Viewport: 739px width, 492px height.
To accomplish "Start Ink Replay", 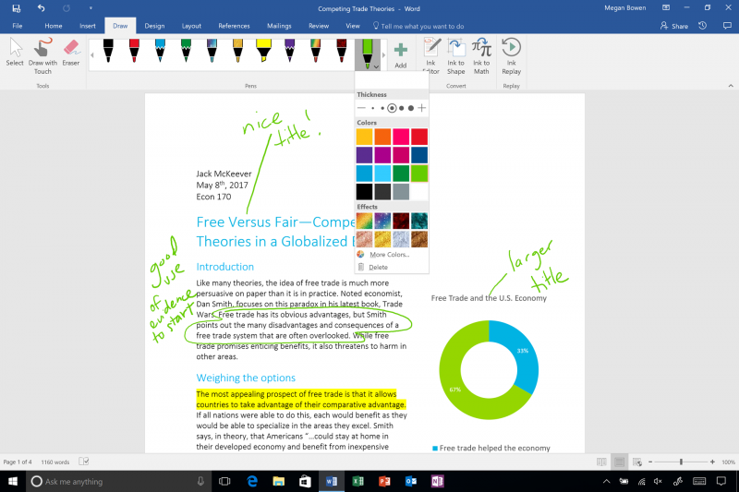I will (512, 56).
